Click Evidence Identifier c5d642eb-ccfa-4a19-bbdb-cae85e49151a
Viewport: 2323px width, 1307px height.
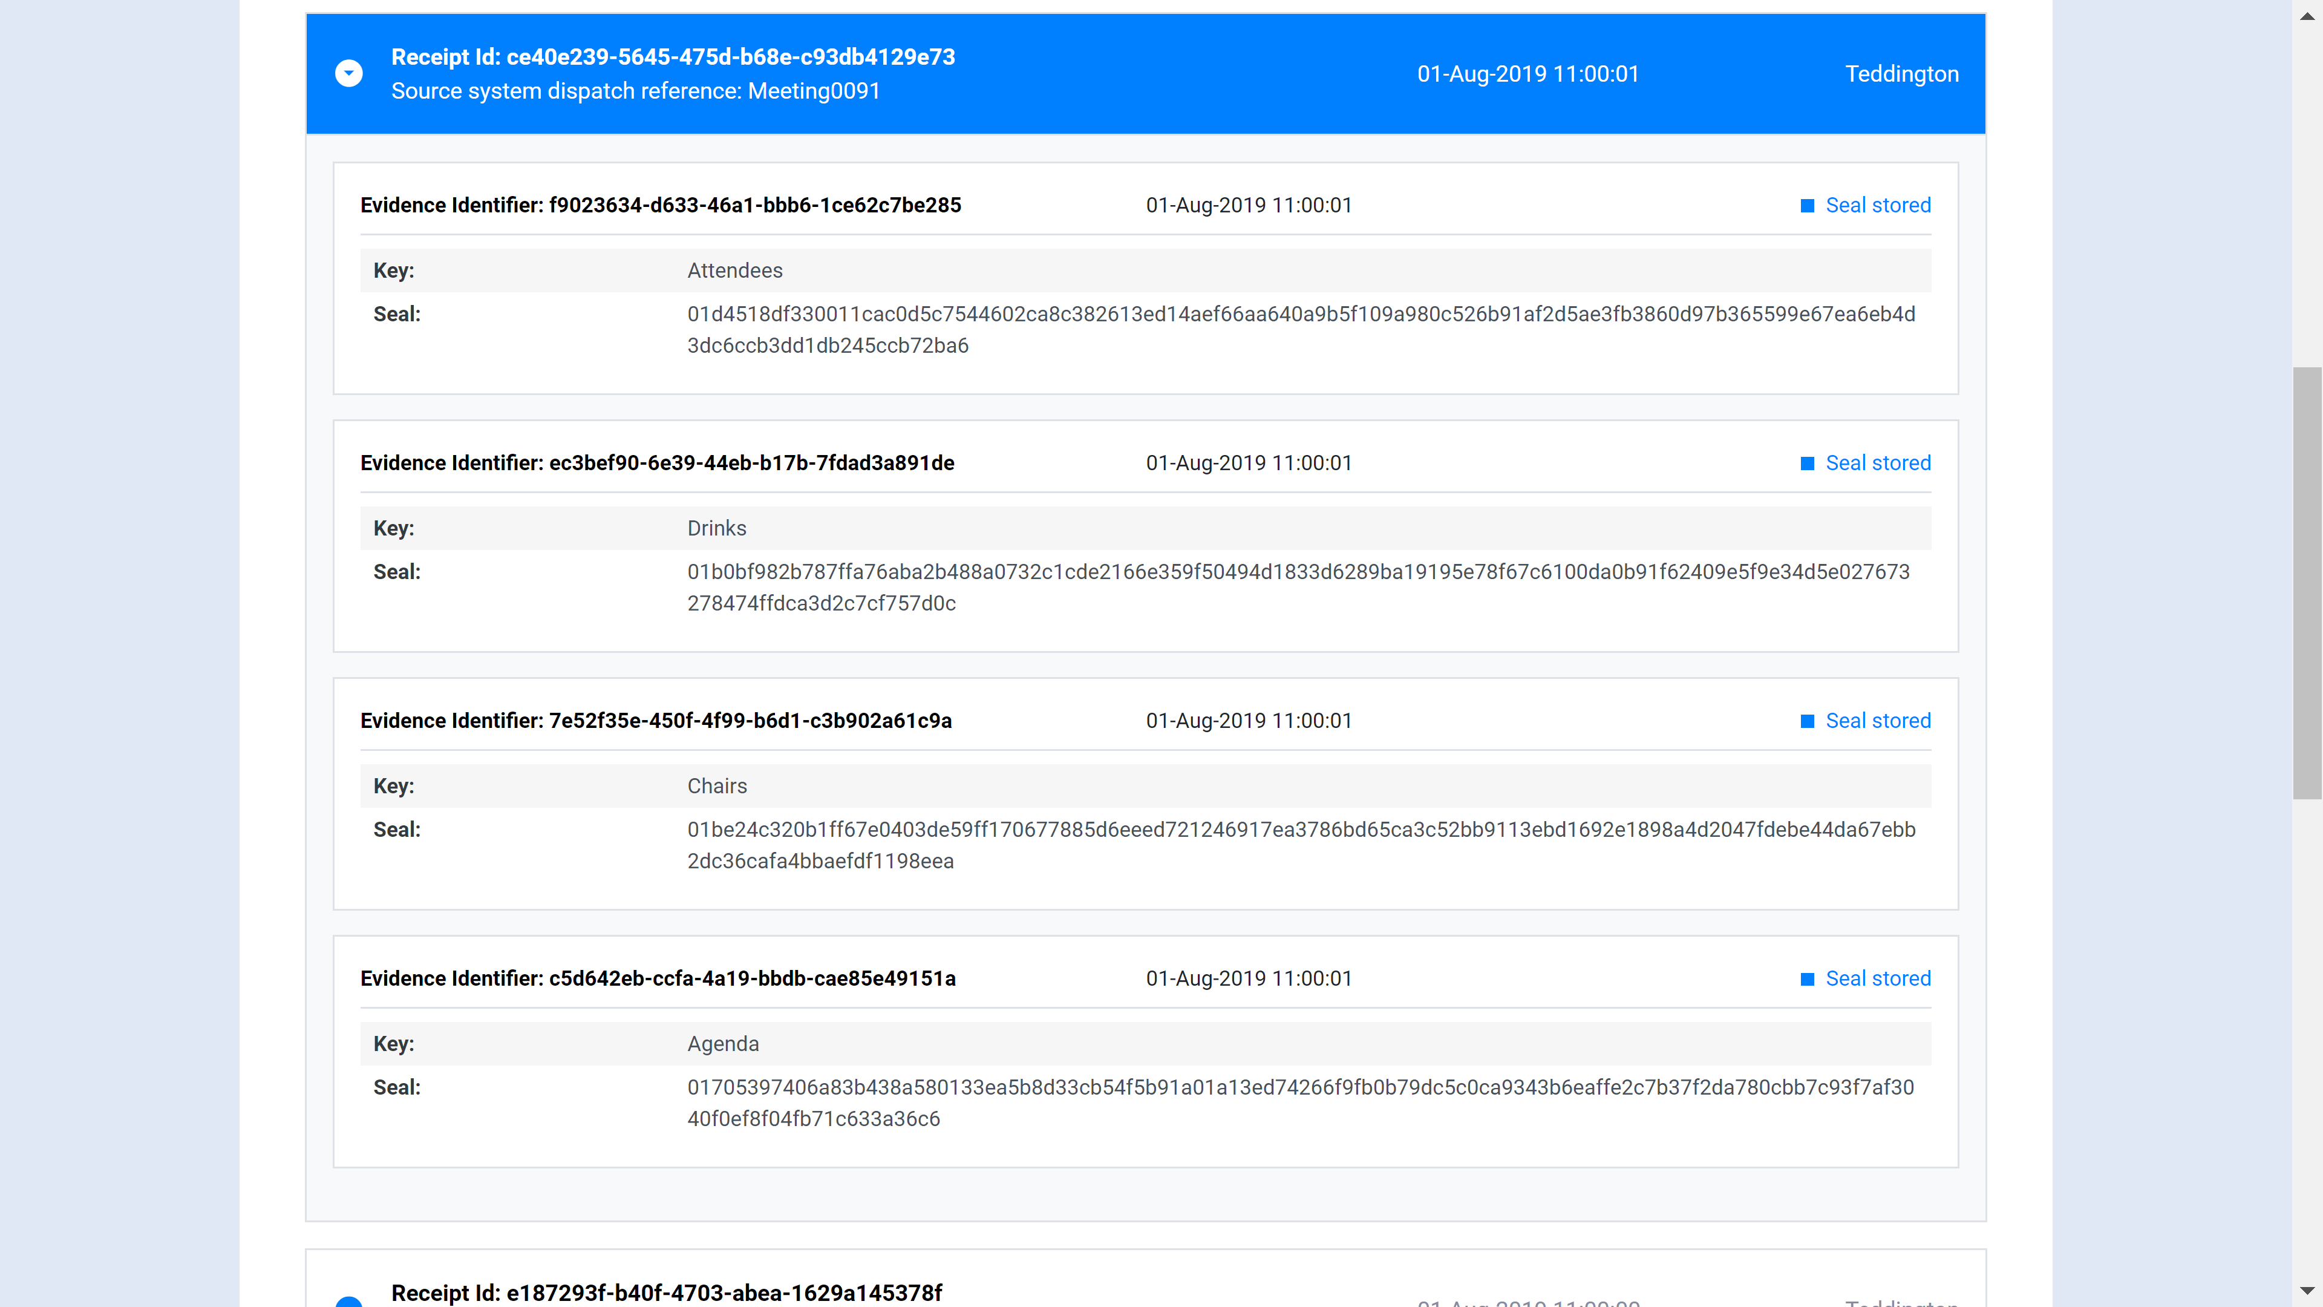click(x=658, y=978)
